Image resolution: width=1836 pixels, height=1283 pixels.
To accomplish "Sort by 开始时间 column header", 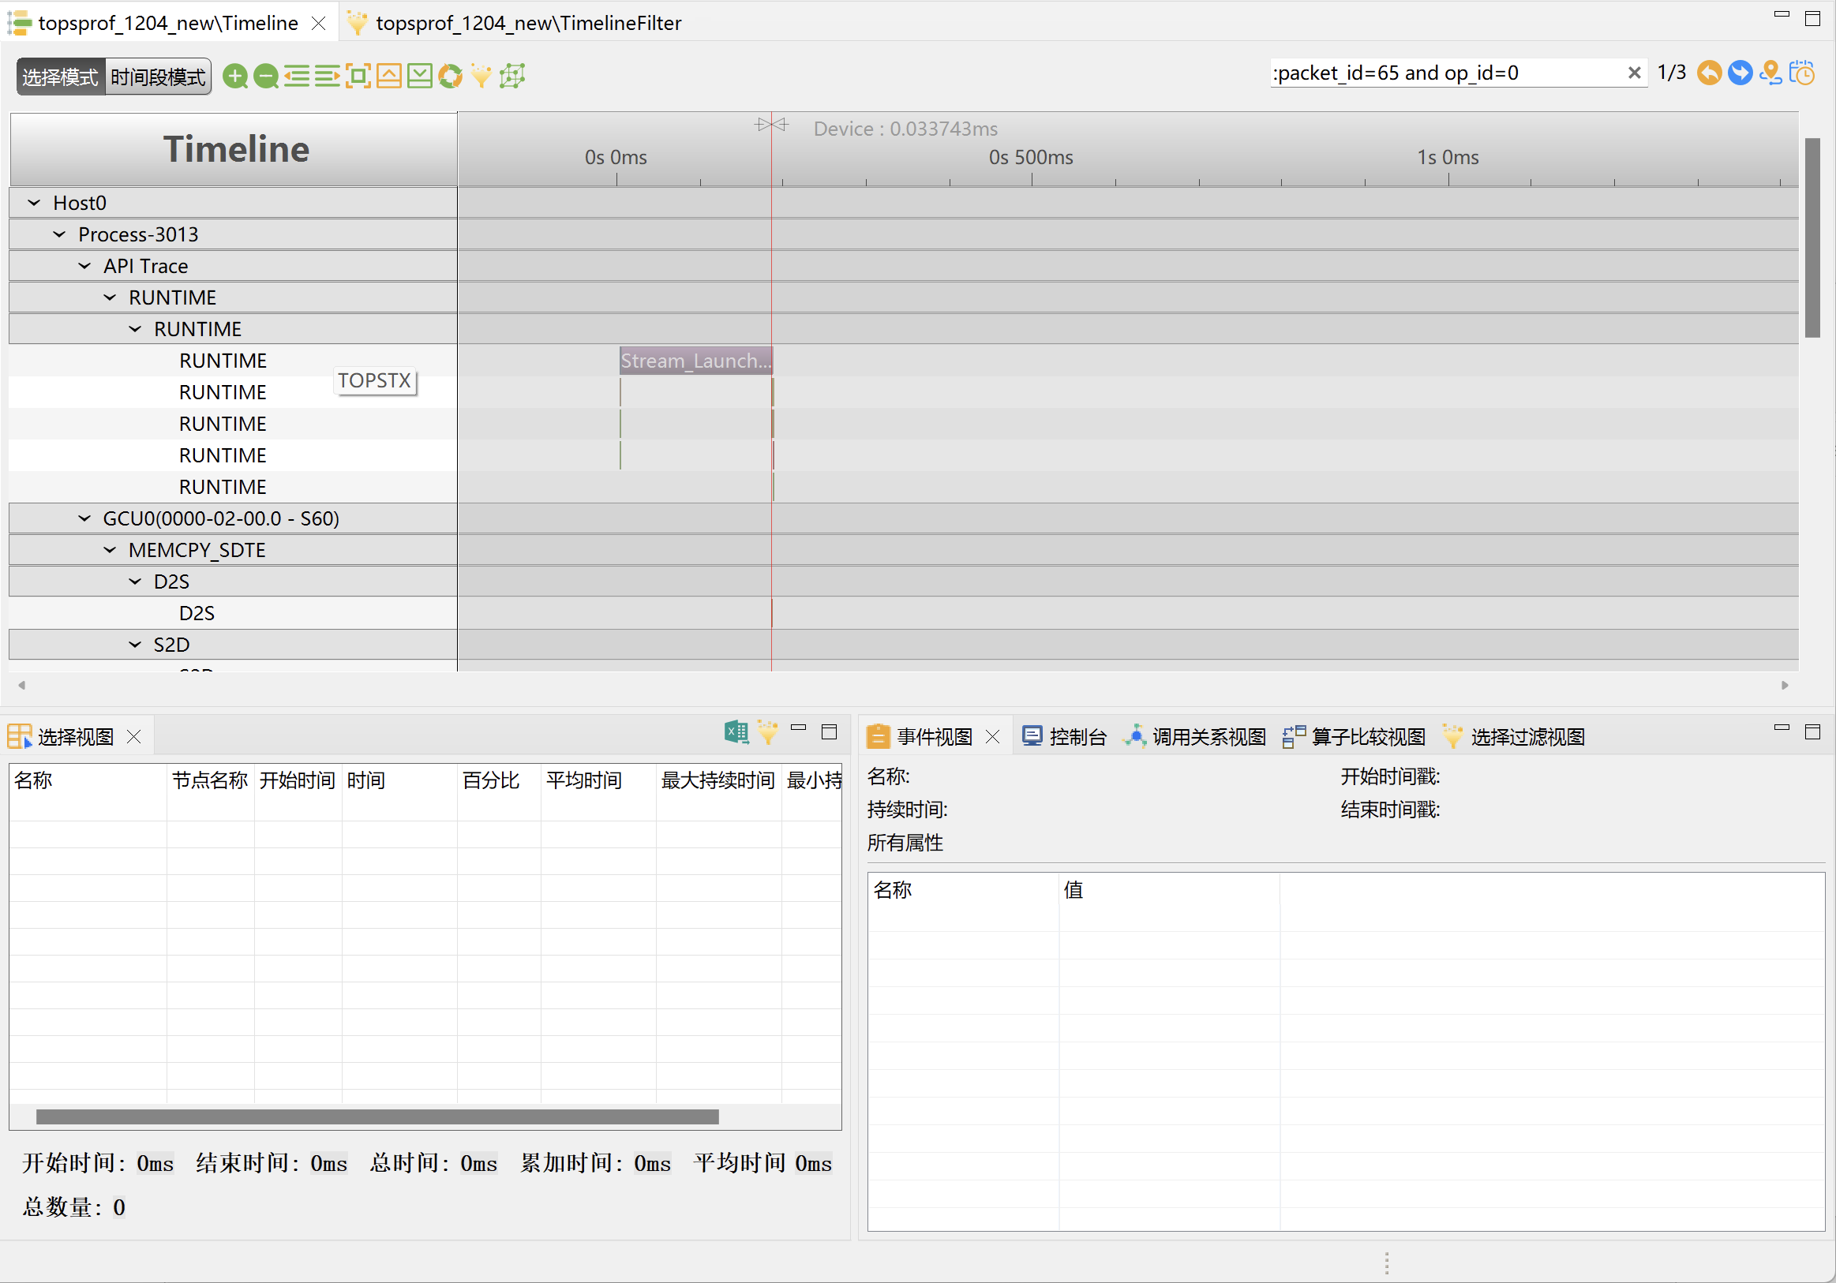I will point(298,781).
